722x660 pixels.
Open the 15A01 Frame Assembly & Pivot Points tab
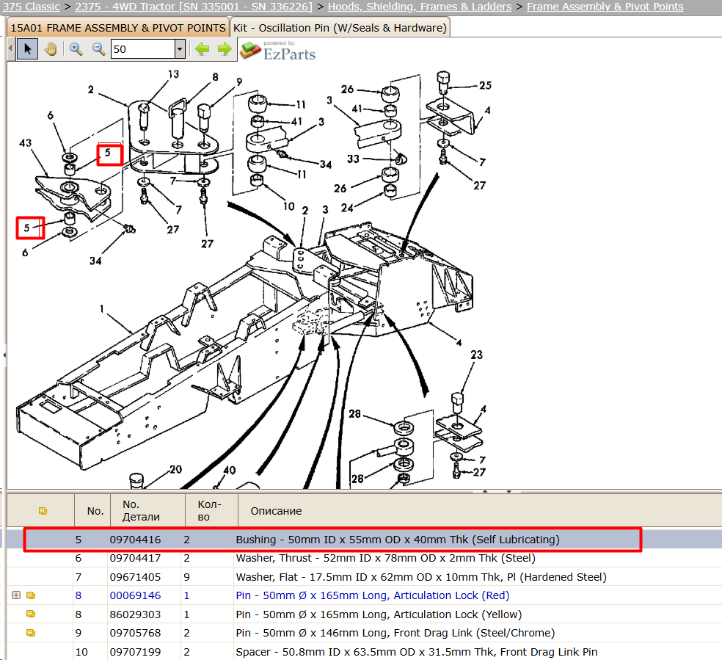pos(118,28)
